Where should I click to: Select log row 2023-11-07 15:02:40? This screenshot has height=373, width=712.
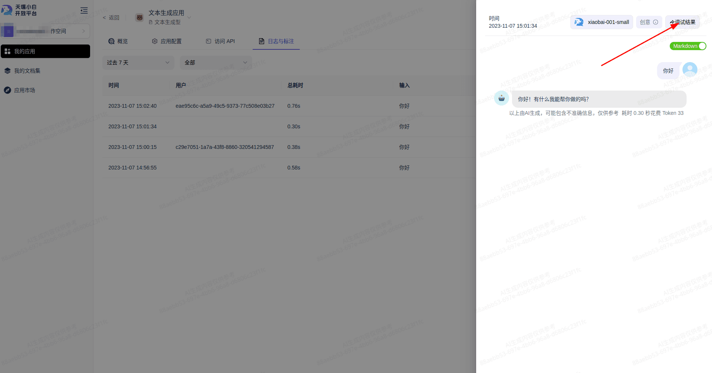click(289, 106)
